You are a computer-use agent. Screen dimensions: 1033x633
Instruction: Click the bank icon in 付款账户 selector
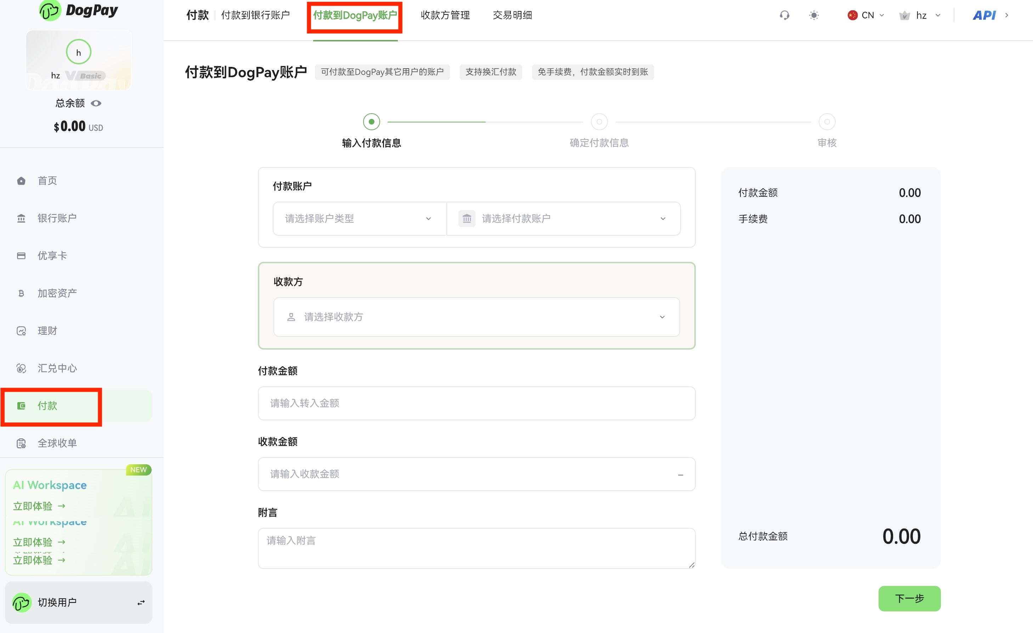(x=467, y=219)
